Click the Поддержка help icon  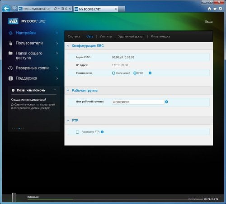10,78
